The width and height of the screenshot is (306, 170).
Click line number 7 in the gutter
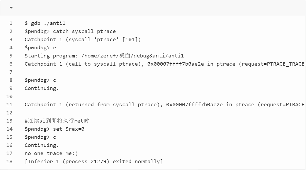(11, 72)
